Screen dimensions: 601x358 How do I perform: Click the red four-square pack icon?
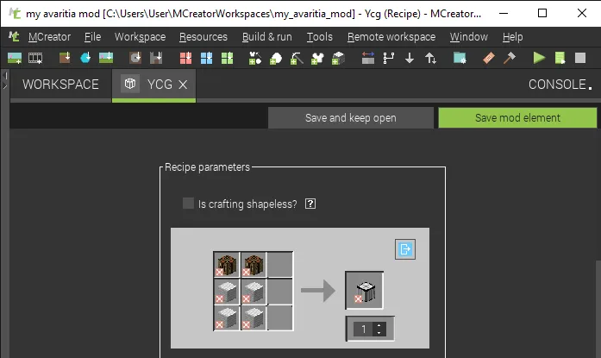coord(186,59)
